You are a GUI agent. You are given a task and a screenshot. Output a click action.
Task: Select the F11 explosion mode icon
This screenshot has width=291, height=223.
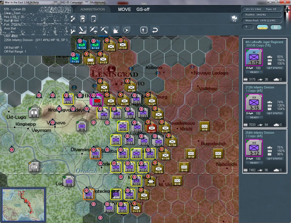[x=115, y=30]
